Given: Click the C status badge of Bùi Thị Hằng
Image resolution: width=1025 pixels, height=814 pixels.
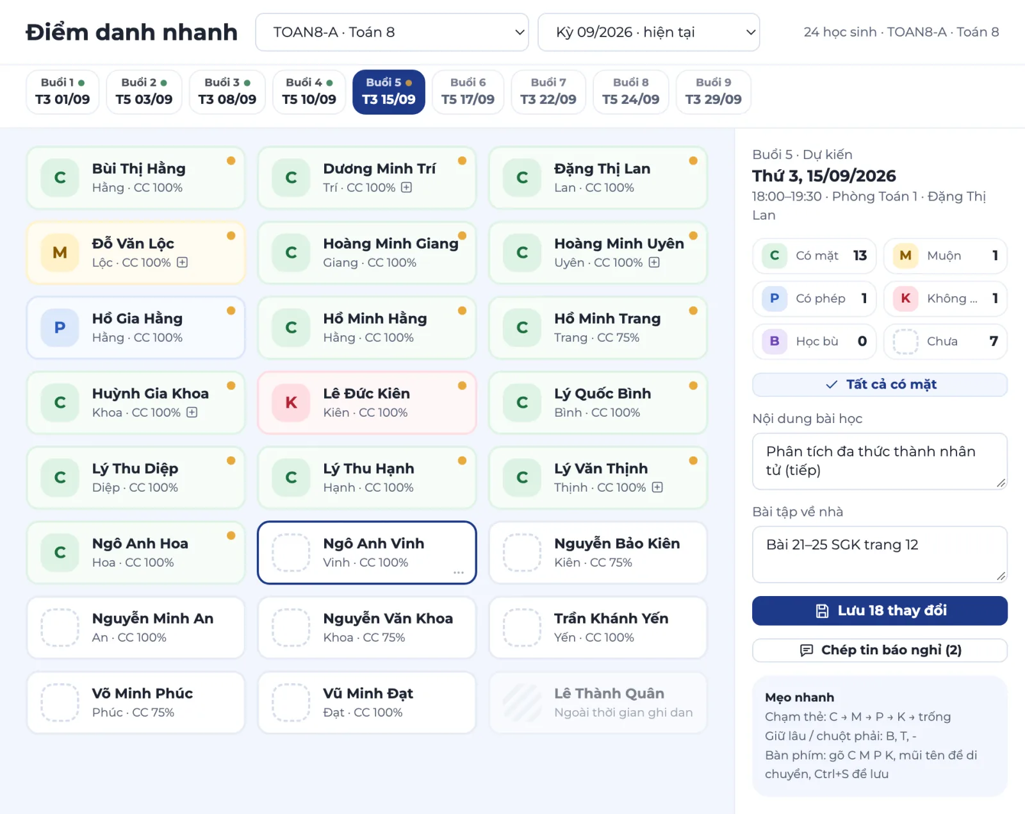Looking at the screenshot, I should coord(60,178).
